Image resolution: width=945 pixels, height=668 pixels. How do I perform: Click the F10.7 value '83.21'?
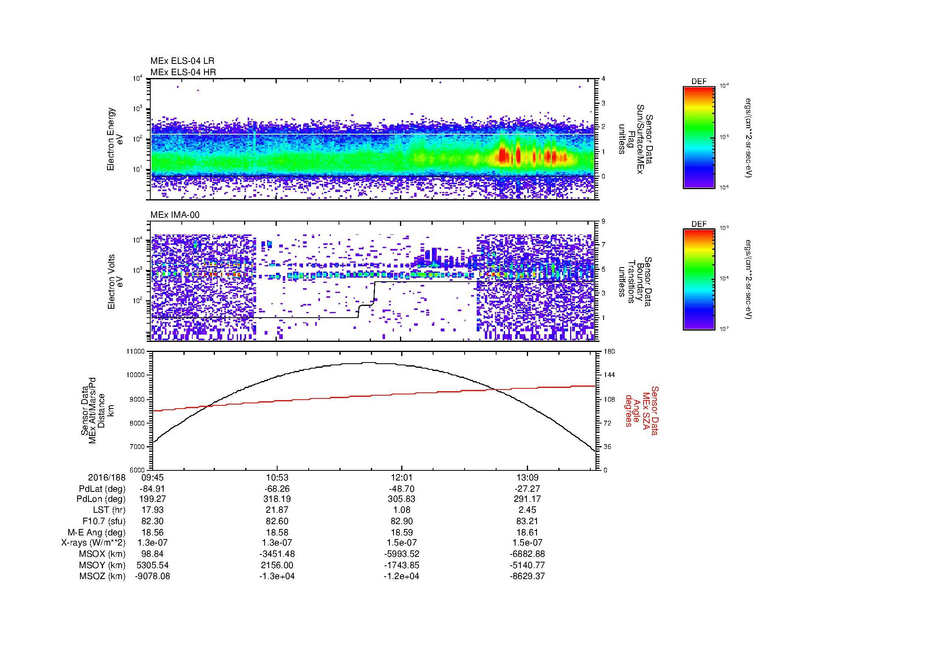click(527, 521)
